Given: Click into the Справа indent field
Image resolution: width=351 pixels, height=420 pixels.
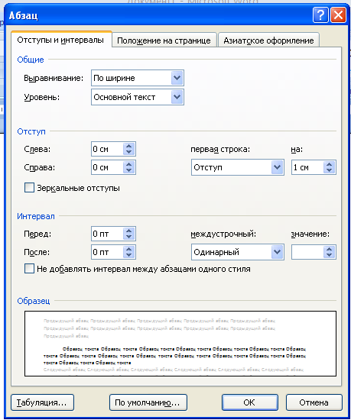Looking at the screenshot, I should coord(107,167).
